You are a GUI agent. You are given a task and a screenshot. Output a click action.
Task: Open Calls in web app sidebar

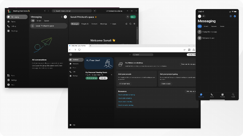click(x=73, y=72)
